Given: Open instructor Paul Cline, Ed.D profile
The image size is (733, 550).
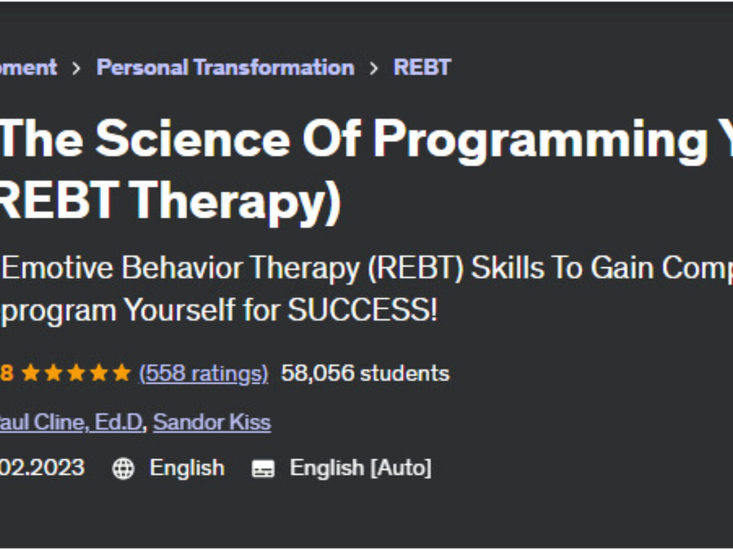Looking at the screenshot, I should (x=71, y=422).
